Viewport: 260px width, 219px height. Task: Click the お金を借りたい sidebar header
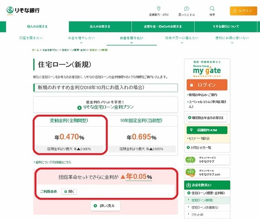pos(207,185)
